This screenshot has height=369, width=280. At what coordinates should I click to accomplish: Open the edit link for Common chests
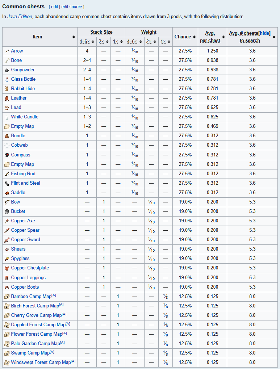54,7
